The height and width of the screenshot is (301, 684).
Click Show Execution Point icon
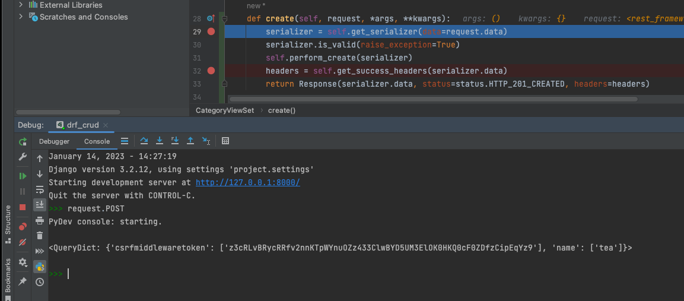coord(125,141)
